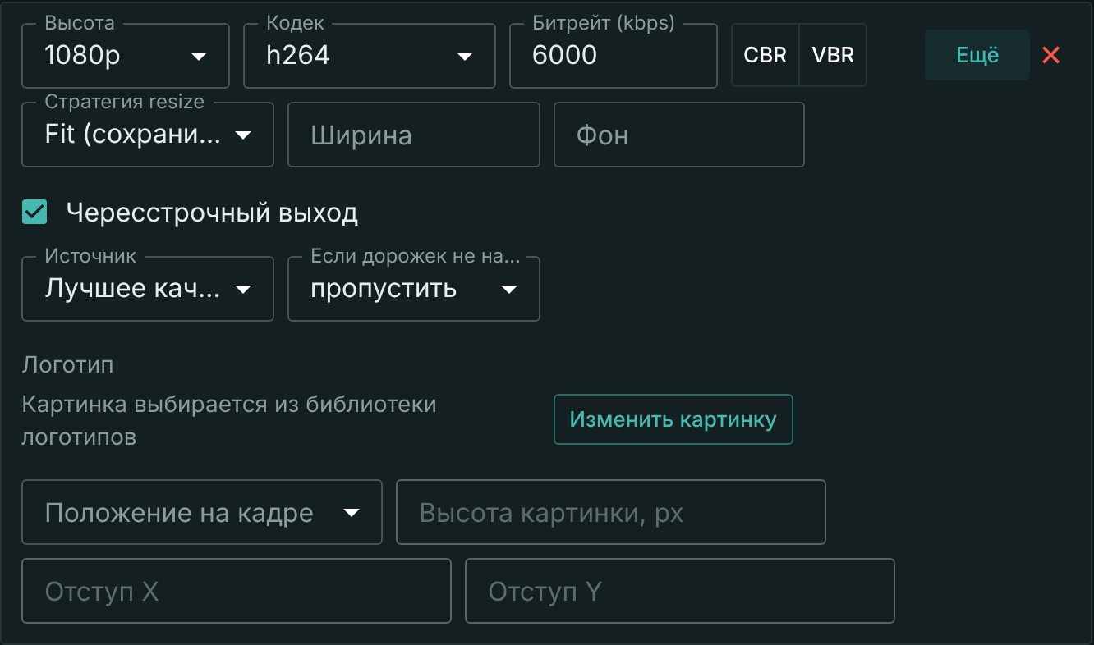The width and height of the screenshot is (1094, 645).
Task: Click into the Фон input field
Action: coord(679,135)
